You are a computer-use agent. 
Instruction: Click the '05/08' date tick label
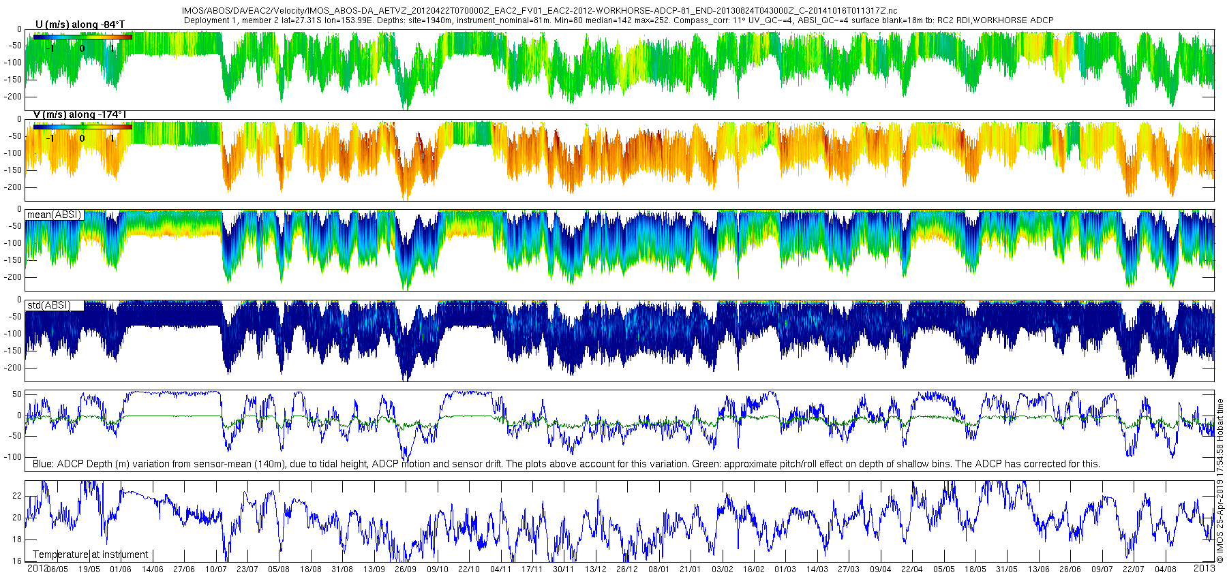279,569
